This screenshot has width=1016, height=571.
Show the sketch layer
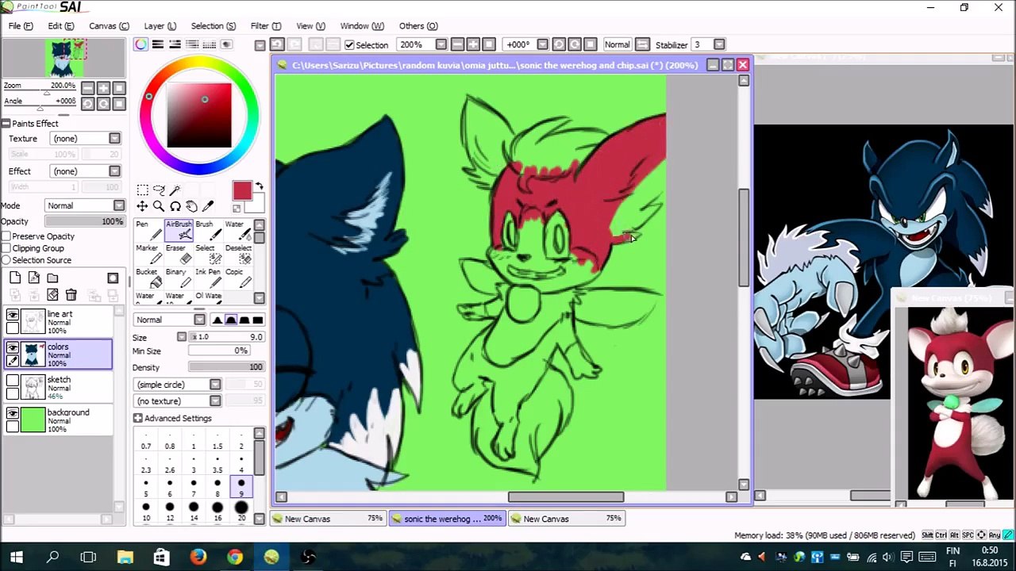(12, 381)
